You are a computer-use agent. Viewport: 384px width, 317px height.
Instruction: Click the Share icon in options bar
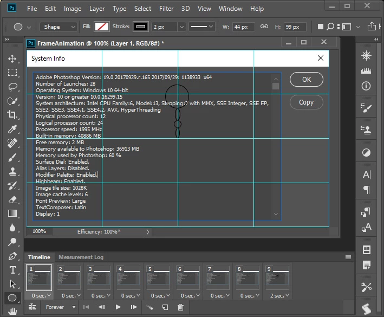click(372, 26)
